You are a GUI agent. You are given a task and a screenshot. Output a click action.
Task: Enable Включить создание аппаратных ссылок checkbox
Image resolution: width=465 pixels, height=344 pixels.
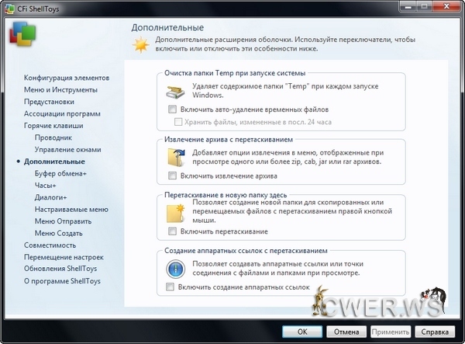click(x=172, y=287)
